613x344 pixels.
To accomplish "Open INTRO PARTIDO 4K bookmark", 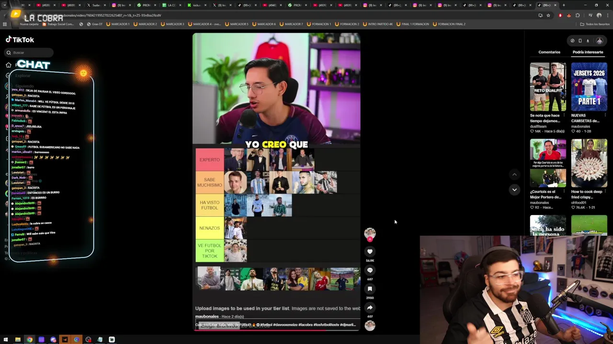I will (378, 24).
